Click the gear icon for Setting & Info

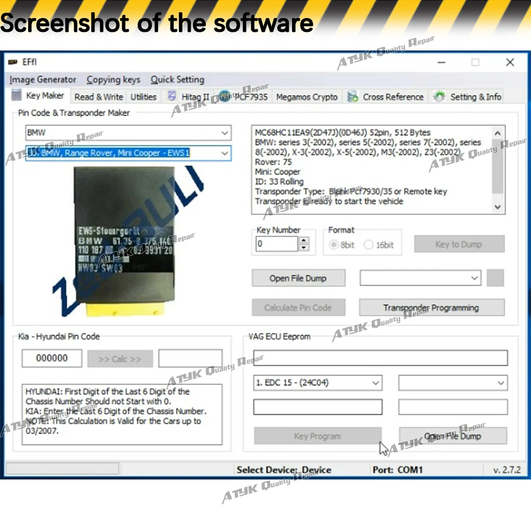(x=439, y=97)
